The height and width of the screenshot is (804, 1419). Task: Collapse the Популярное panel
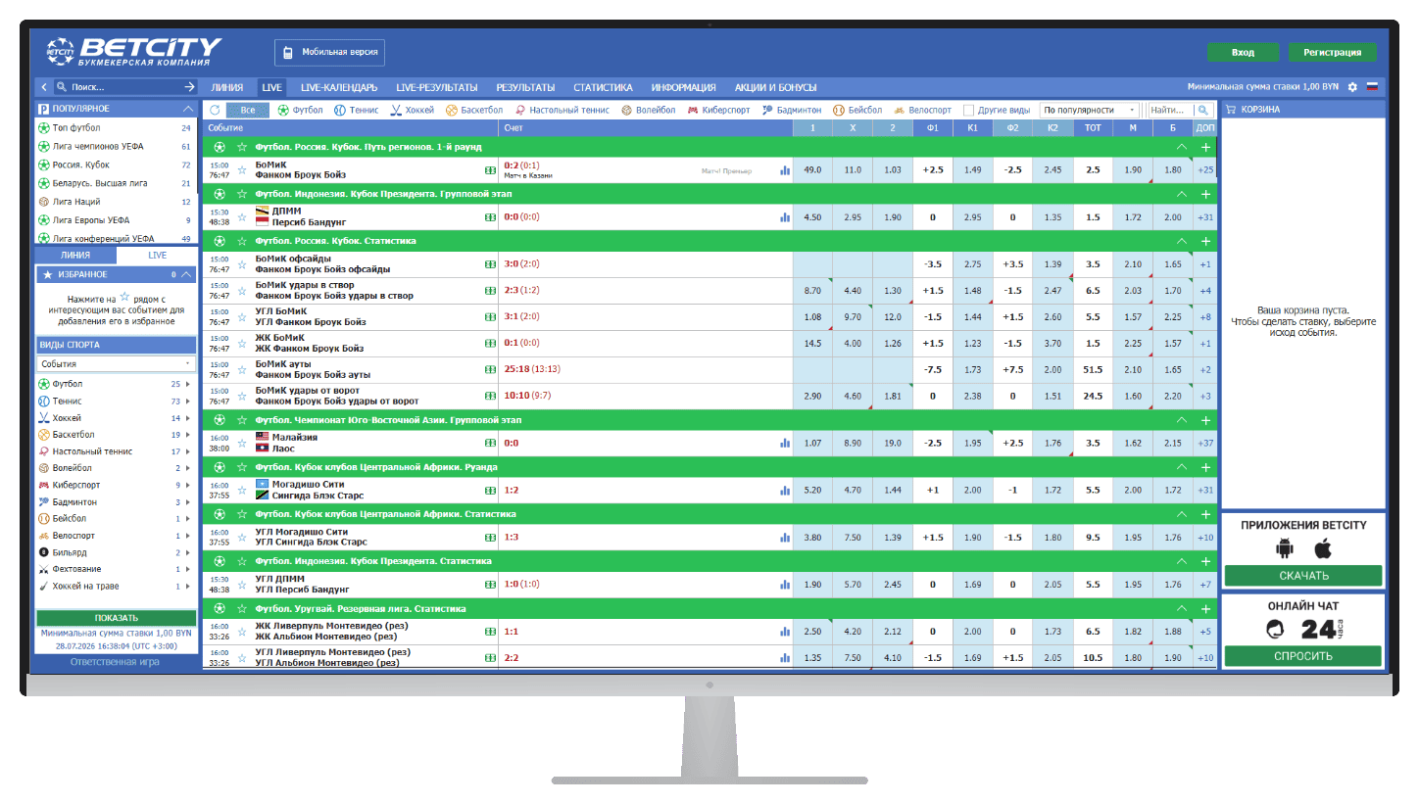188,109
